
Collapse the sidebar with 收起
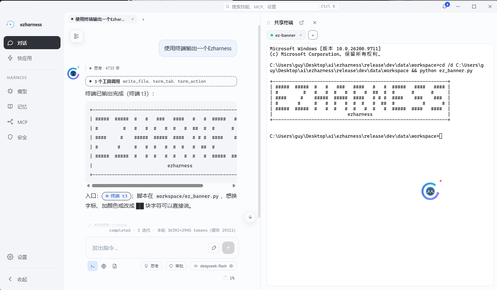(32, 279)
